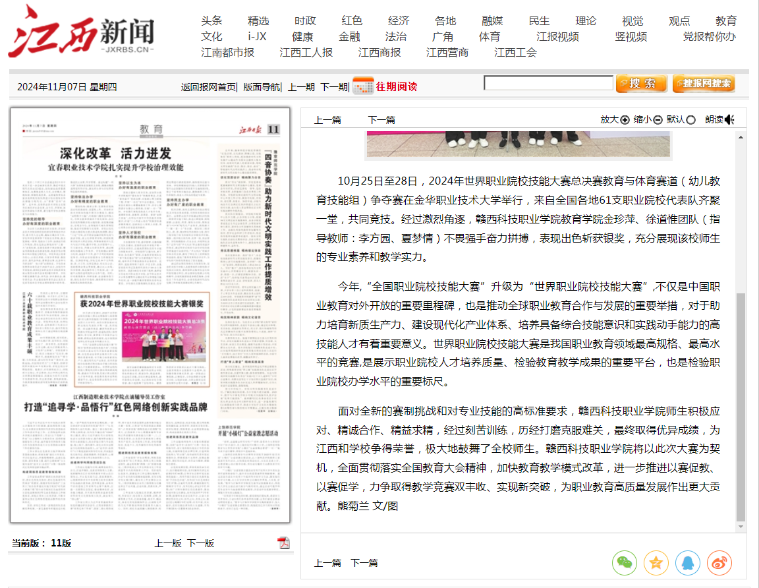Share article via Weibo icon
Screen dimensions: 759x588
(x=719, y=562)
